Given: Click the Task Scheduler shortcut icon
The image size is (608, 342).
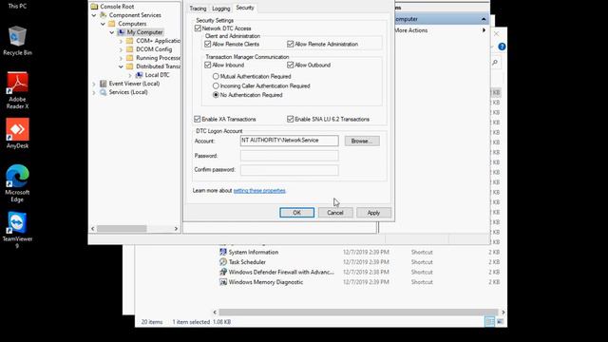Looking at the screenshot, I should coord(223,262).
